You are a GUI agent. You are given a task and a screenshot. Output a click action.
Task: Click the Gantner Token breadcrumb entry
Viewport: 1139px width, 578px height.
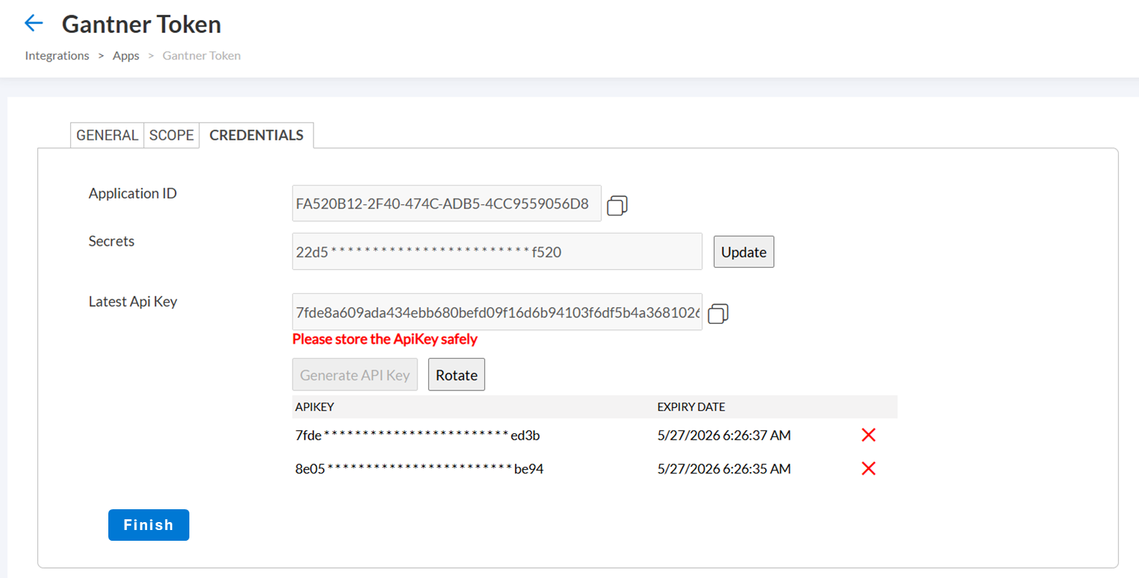point(202,55)
